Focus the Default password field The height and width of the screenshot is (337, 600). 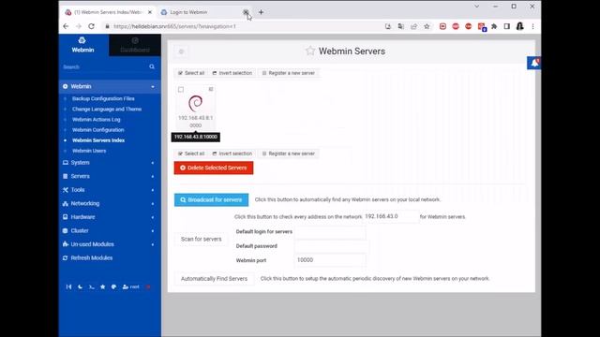click(x=331, y=246)
